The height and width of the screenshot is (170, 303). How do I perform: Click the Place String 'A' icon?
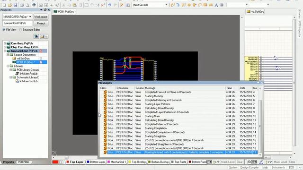tap(216, 5)
